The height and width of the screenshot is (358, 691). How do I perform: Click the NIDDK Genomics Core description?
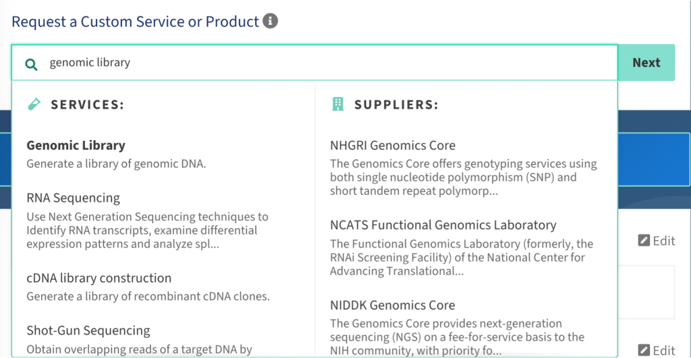(456, 336)
